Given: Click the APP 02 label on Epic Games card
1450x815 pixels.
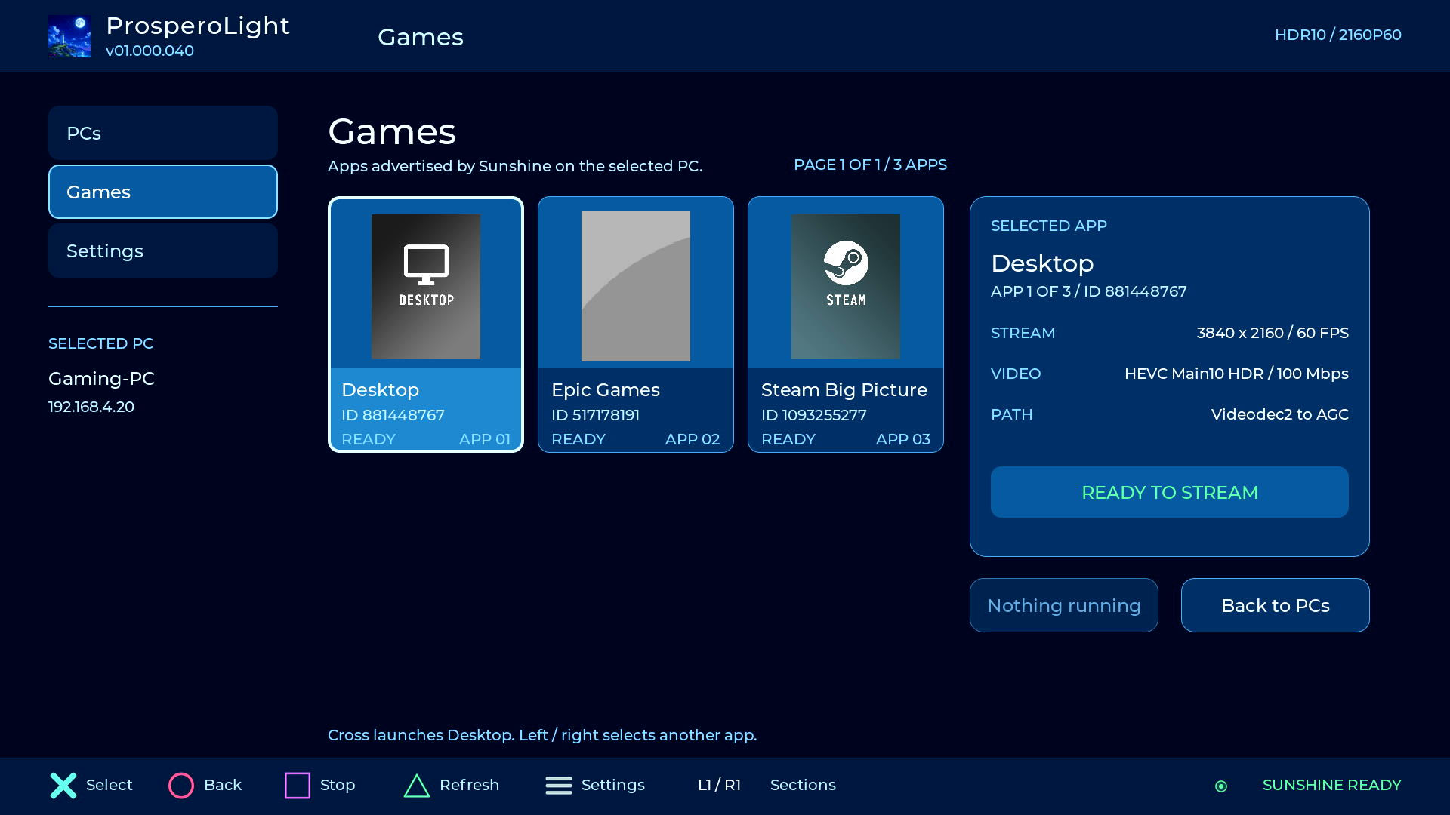Looking at the screenshot, I should (693, 439).
